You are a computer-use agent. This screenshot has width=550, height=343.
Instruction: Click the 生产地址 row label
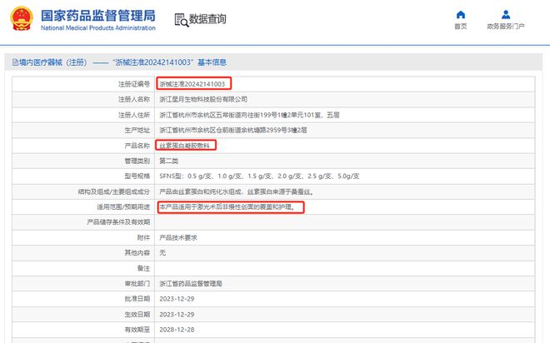(x=137, y=130)
